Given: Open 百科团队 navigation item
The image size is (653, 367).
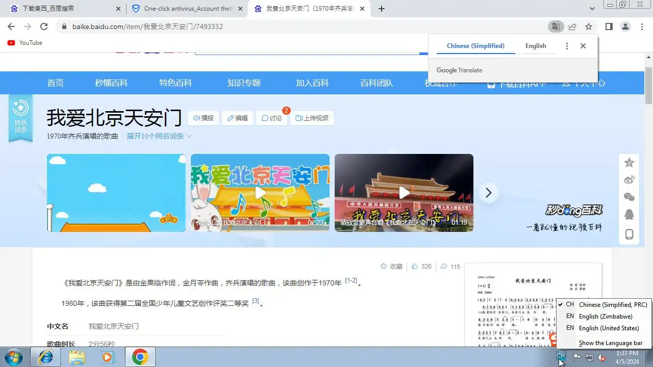Looking at the screenshot, I should pyautogui.click(x=376, y=83).
